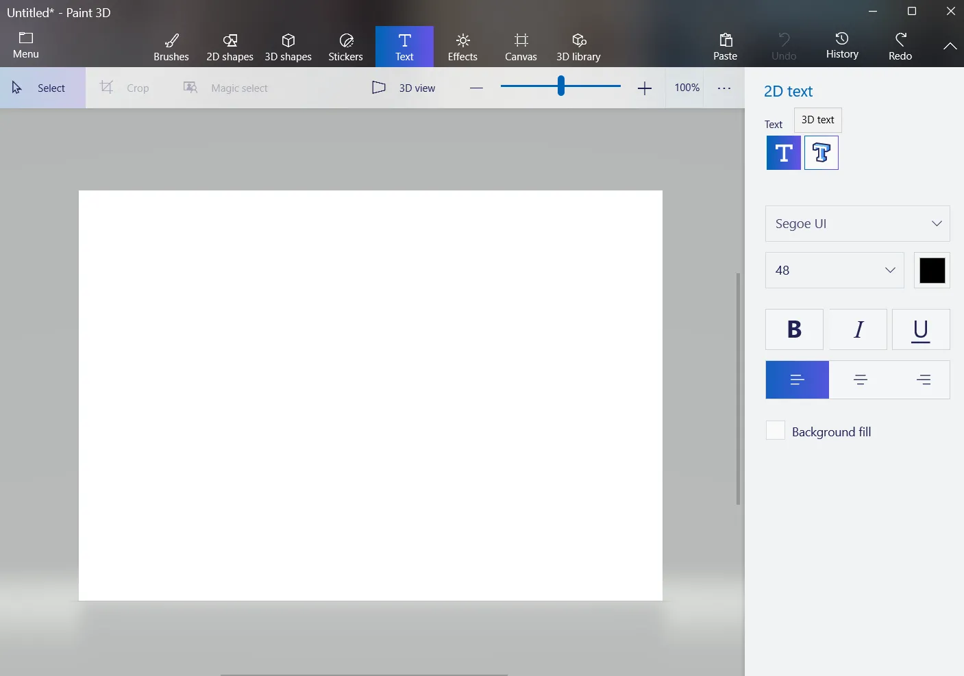Screen dimensions: 964x676
Task: Open the 2D shapes tool
Action: (x=229, y=46)
